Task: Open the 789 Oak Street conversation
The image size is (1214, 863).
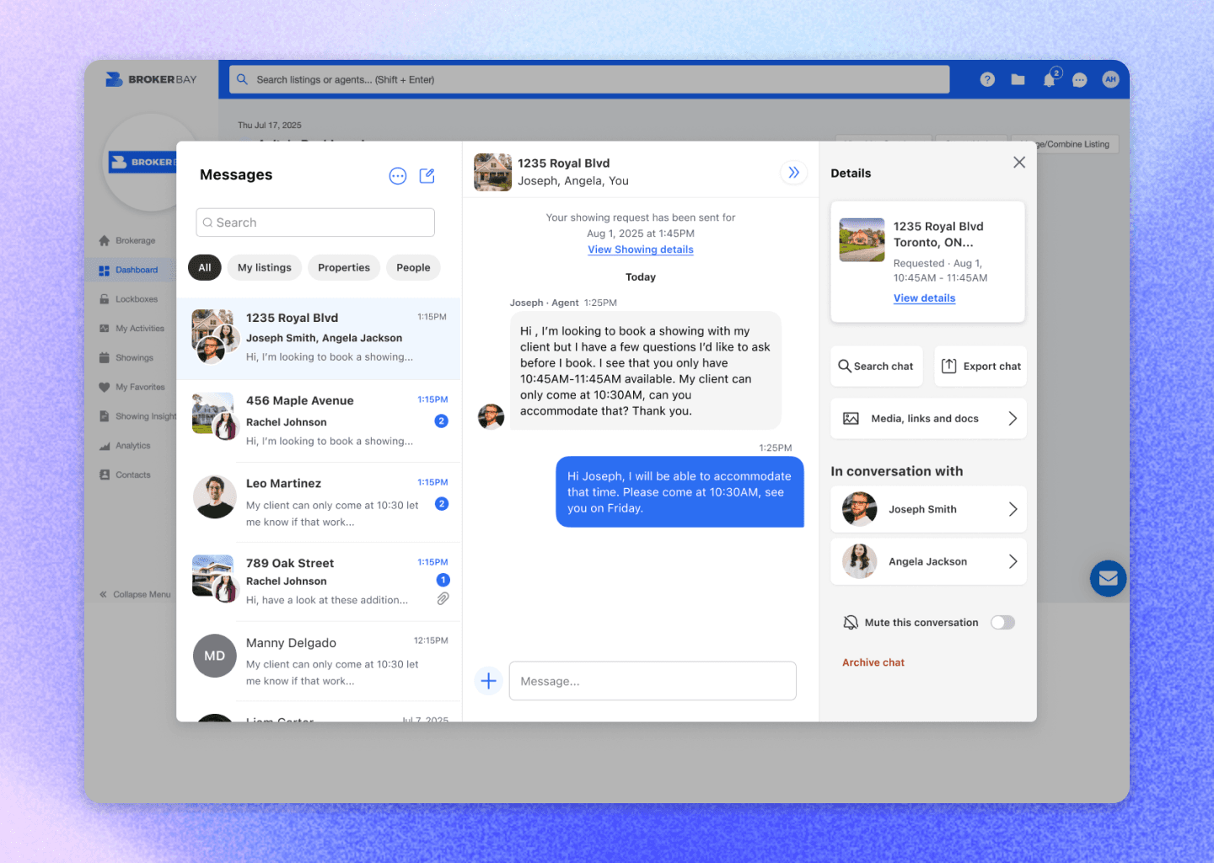Action: point(319,582)
